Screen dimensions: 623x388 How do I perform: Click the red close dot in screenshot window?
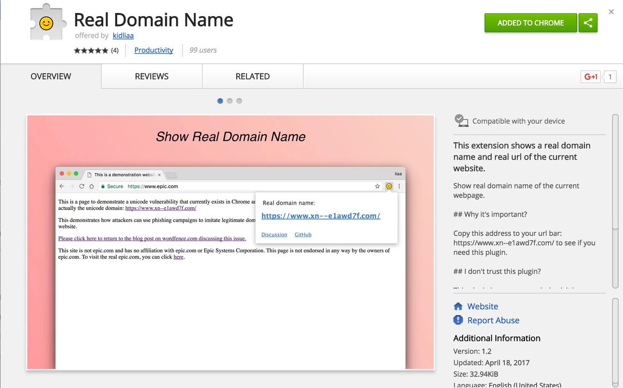62,174
